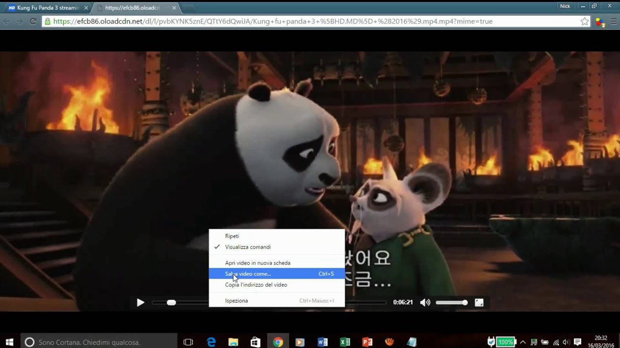Viewport: 620px width, 348px height.
Task: Open the orange paw taskbar application
Action: 389,342
